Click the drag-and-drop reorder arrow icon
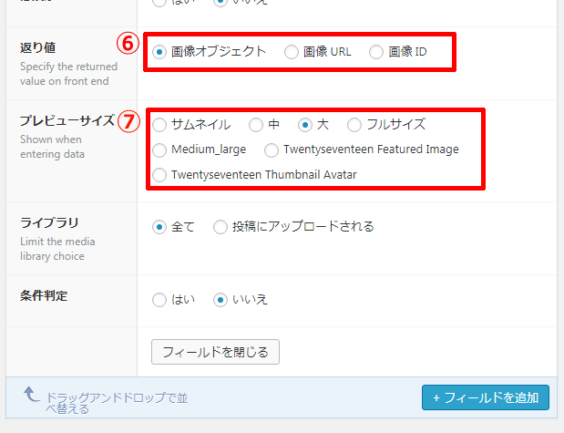 (30, 395)
